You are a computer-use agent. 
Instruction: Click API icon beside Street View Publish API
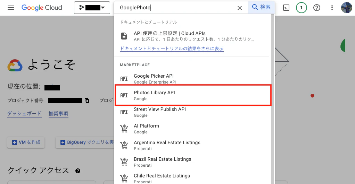[x=124, y=112]
